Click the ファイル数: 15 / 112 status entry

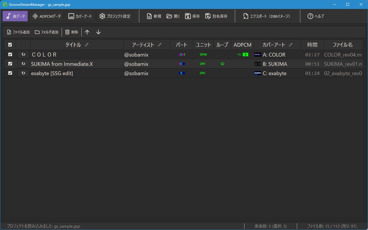(332, 226)
